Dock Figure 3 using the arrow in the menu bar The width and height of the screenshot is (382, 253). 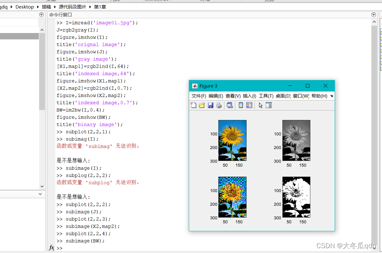click(331, 96)
